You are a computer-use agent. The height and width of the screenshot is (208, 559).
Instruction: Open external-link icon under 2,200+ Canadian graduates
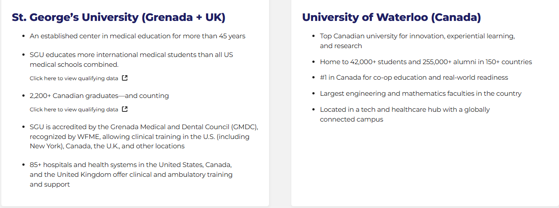125,109
